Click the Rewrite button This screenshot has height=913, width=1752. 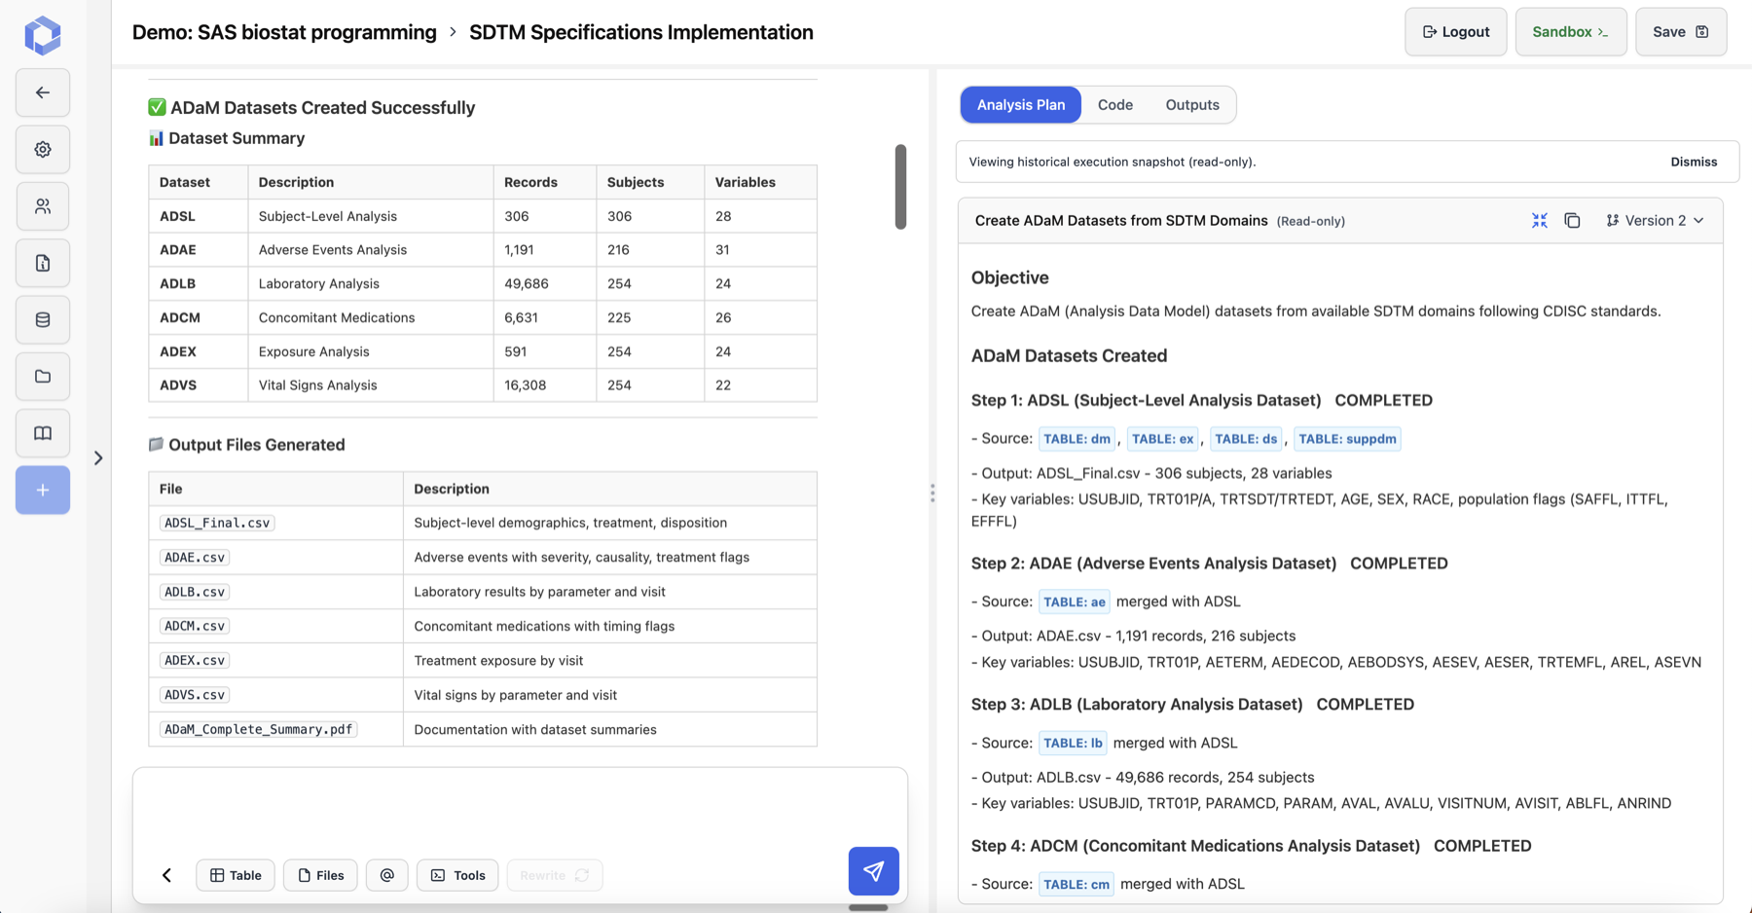(x=555, y=875)
